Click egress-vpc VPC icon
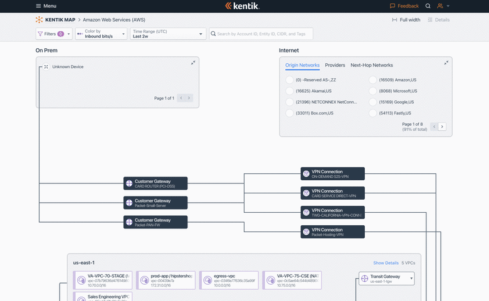489x301 pixels. click(208, 280)
